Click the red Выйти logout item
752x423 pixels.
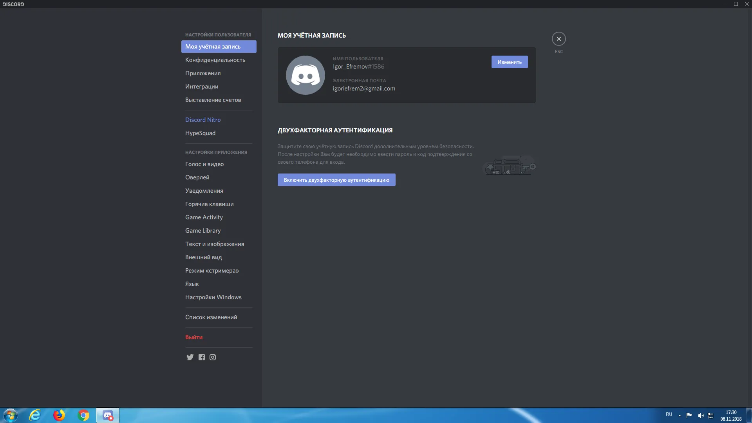(x=194, y=337)
